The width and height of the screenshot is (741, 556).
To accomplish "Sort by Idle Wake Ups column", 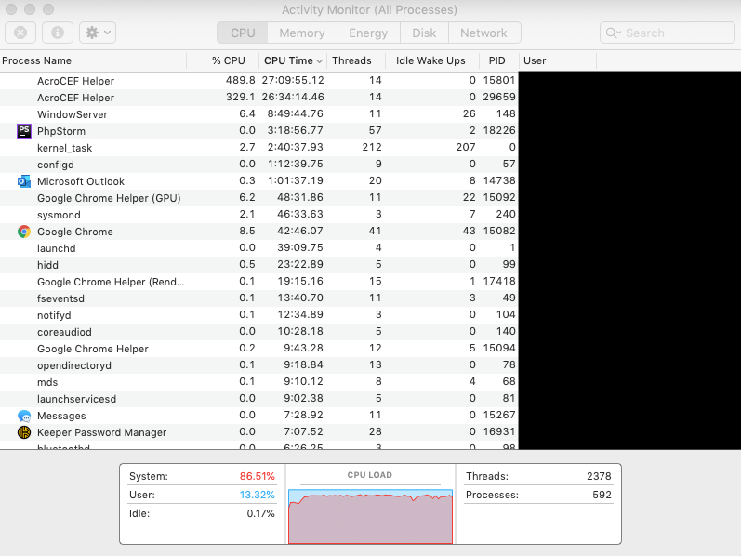I will point(430,60).
